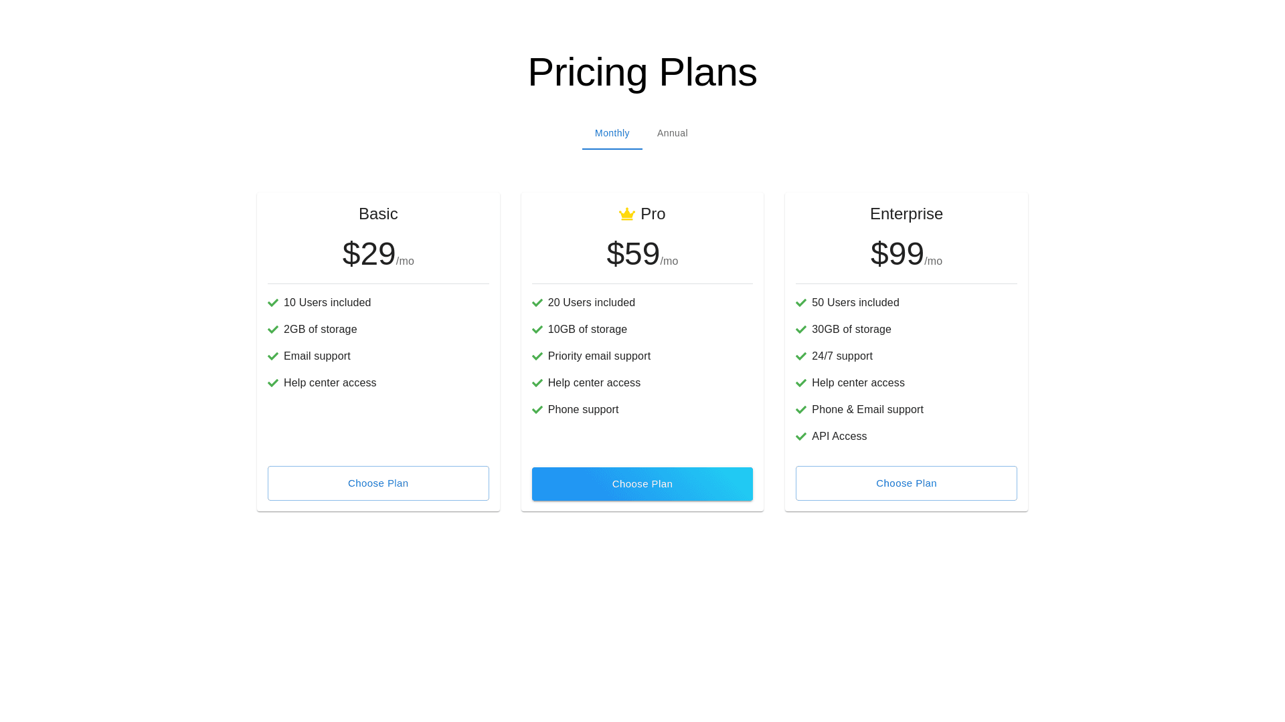Click the checkmark next to Priority email support
Screen dimensions: 1285x722
tap(537, 356)
